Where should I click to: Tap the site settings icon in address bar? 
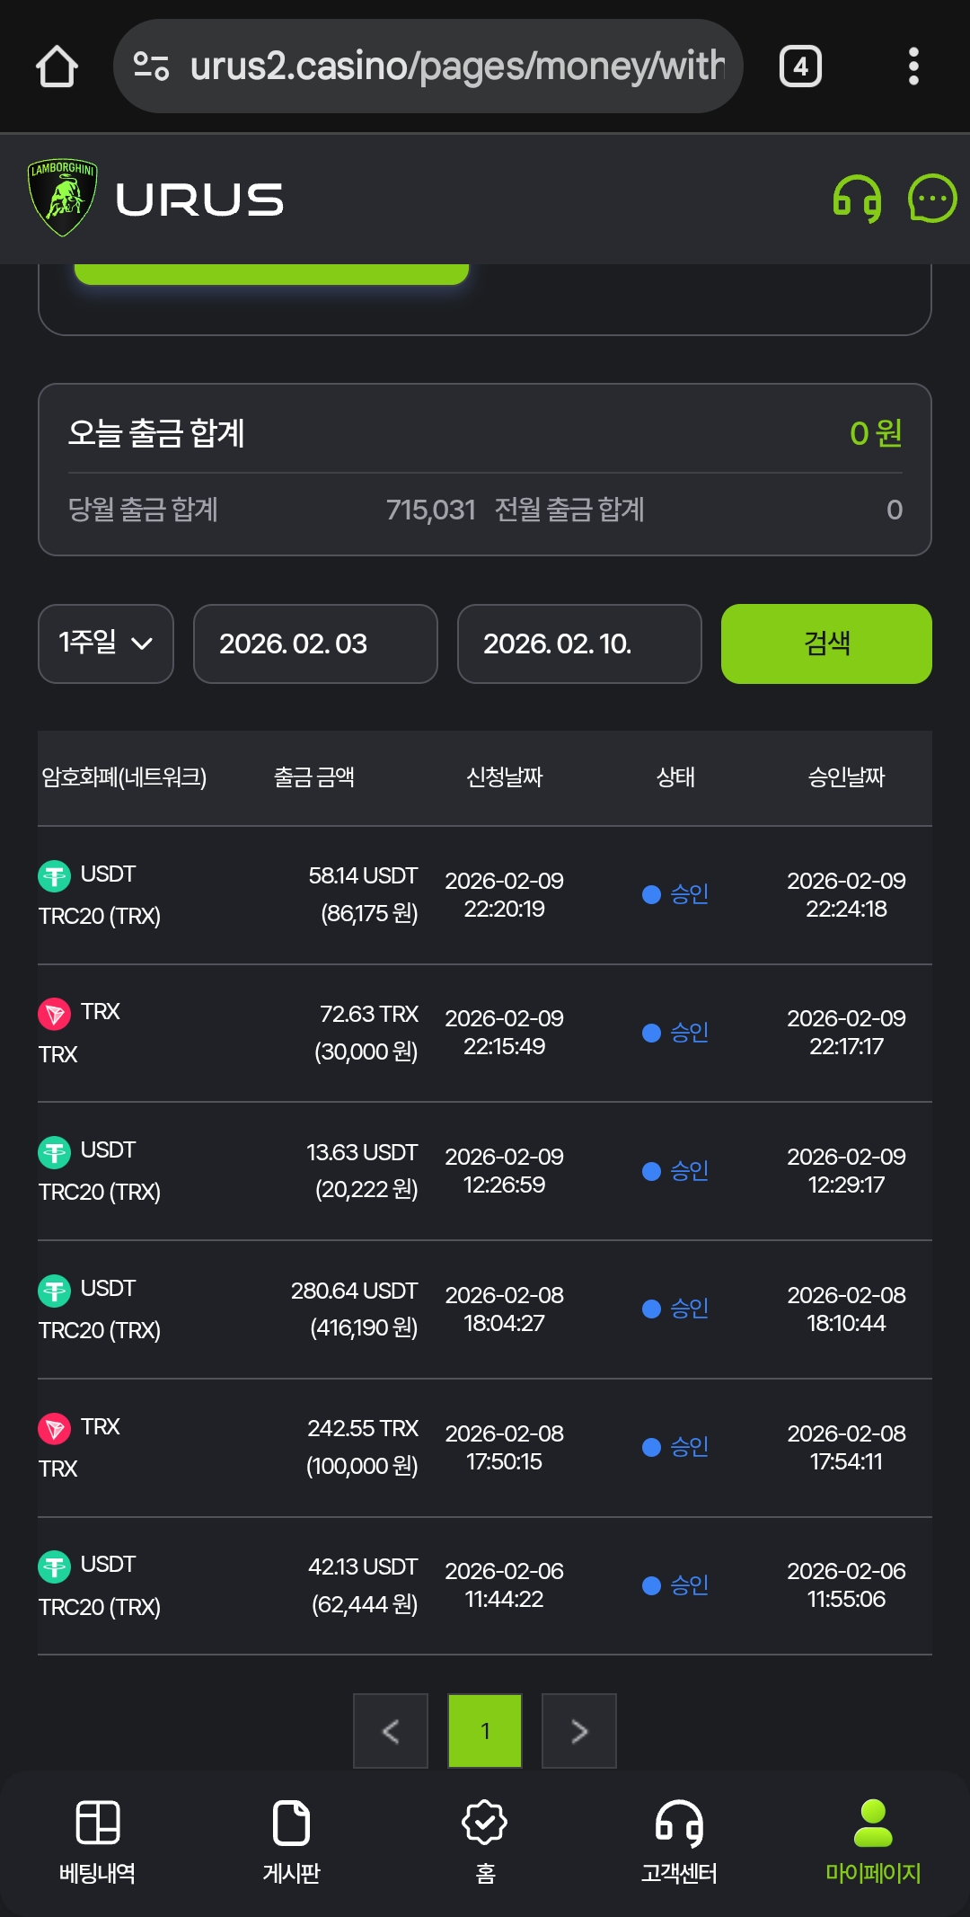[x=151, y=67]
